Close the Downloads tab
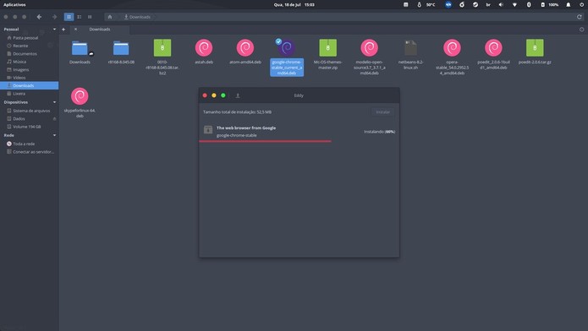Viewport: 588px width, 331px height. (x=76, y=30)
